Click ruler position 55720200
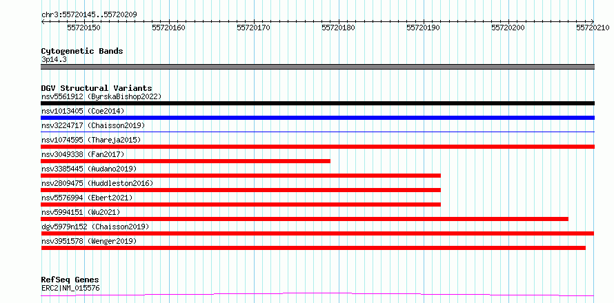614x303 pixels. coord(508,28)
